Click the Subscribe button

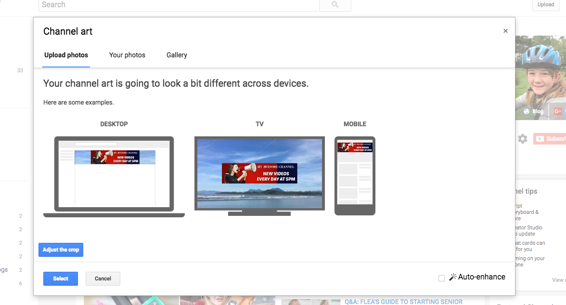tap(553, 138)
